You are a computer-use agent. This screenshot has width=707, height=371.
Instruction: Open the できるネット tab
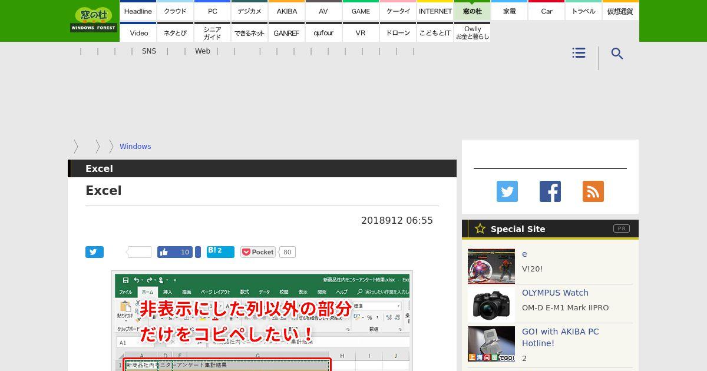tap(249, 32)
